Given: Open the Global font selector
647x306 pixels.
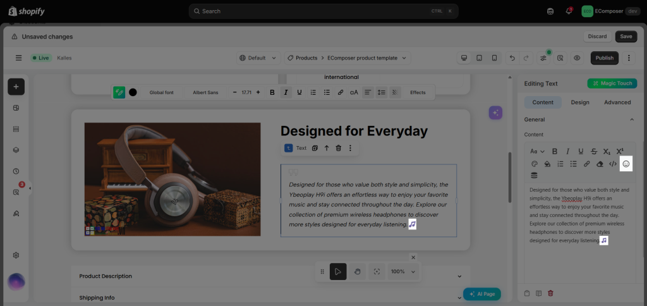Looking at the screenshot, I should tap(161, 92).
